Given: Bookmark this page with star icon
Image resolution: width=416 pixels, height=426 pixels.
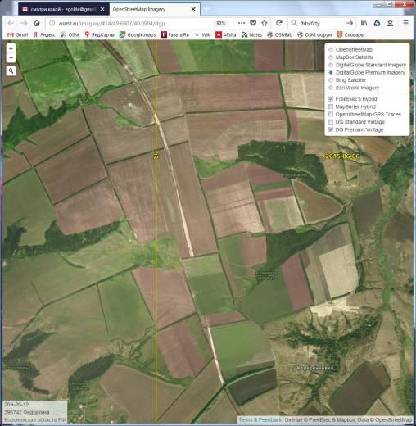Looking at the screenshot, I should [x=265, y=23].
